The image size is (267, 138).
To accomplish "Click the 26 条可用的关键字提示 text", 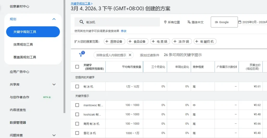I will 183,55.
